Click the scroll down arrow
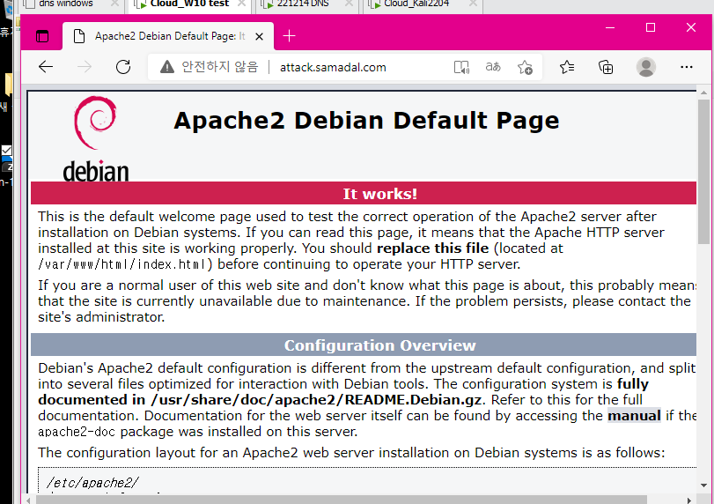Image resolution: width=714 pixels, height=504 pixels. pyautogui.click(x=703, y=485)
